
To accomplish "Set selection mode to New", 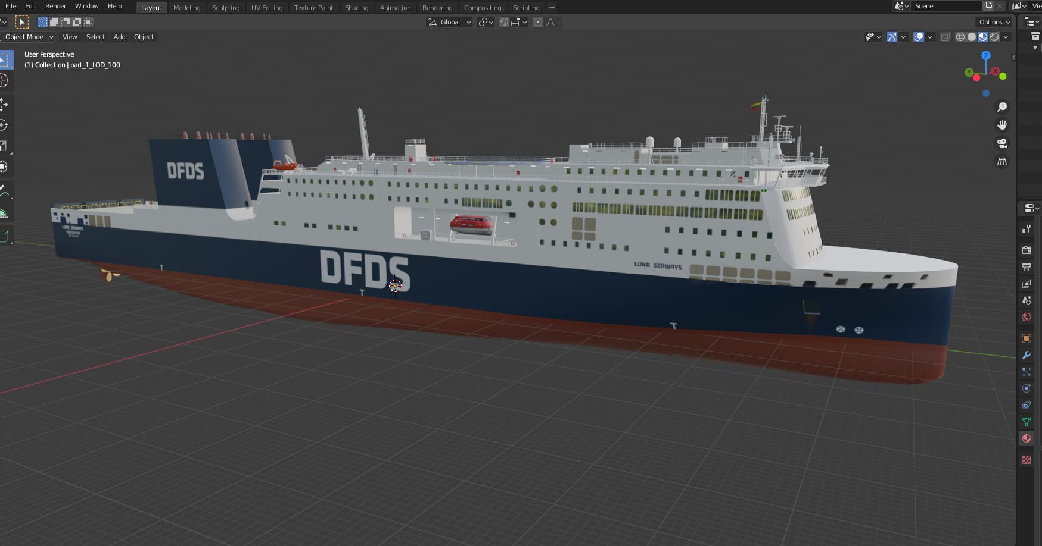I will pyautogui.click(x=43, y=22).
